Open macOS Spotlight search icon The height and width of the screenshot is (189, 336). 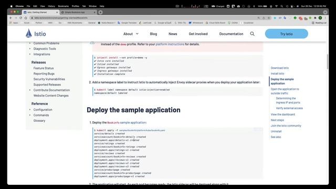point(282,6)
